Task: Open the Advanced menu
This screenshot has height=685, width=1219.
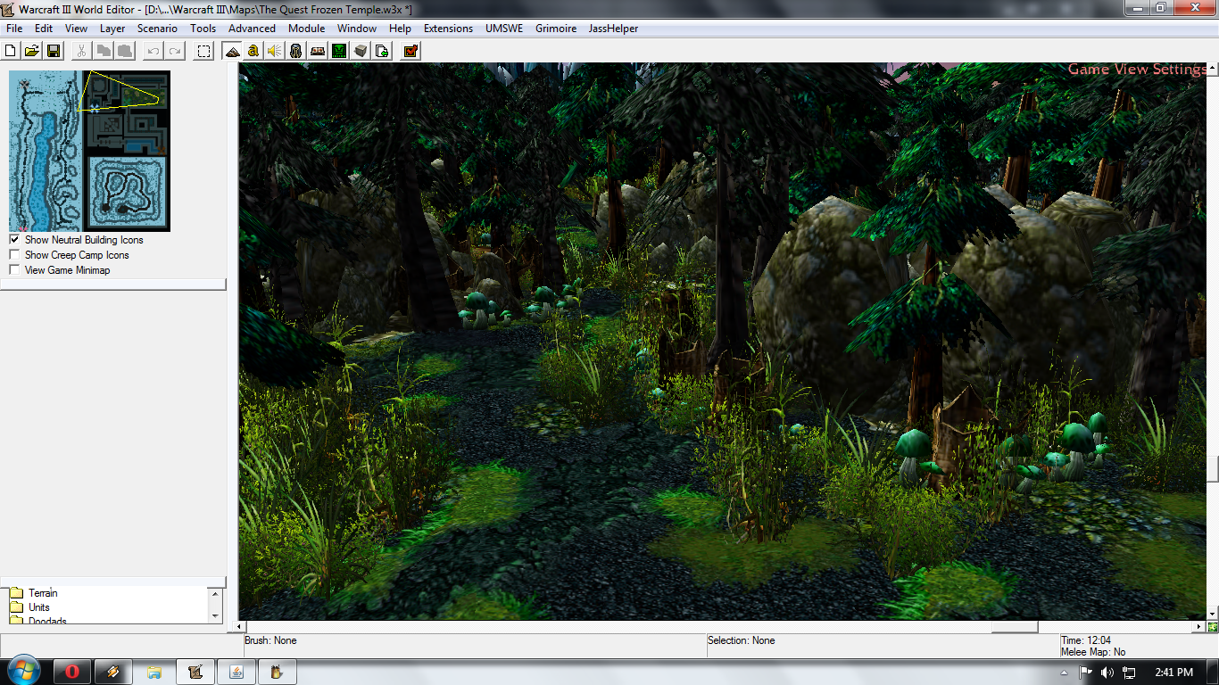Action: pyautogui.click(x=252, y=29)
